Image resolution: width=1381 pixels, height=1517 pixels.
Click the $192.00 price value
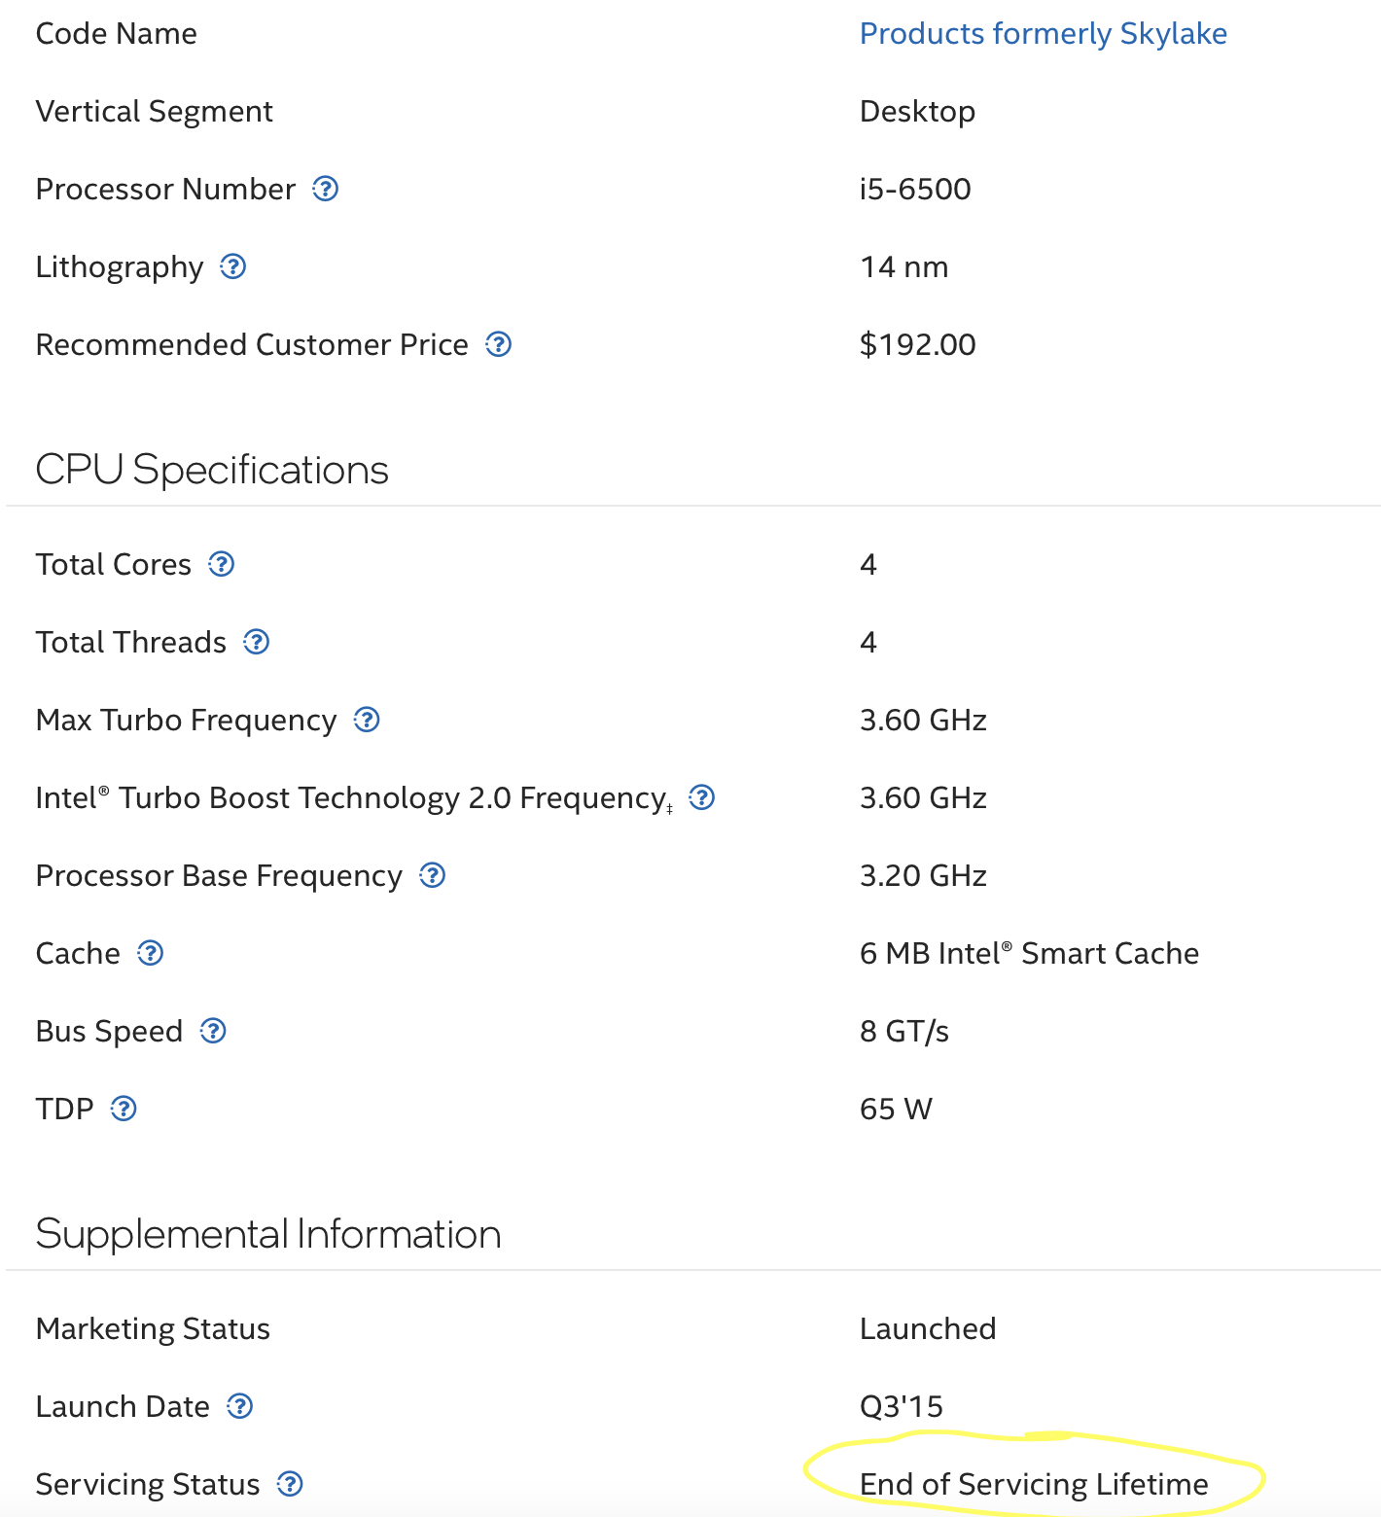pyautogui.click(x=917, y=344)
